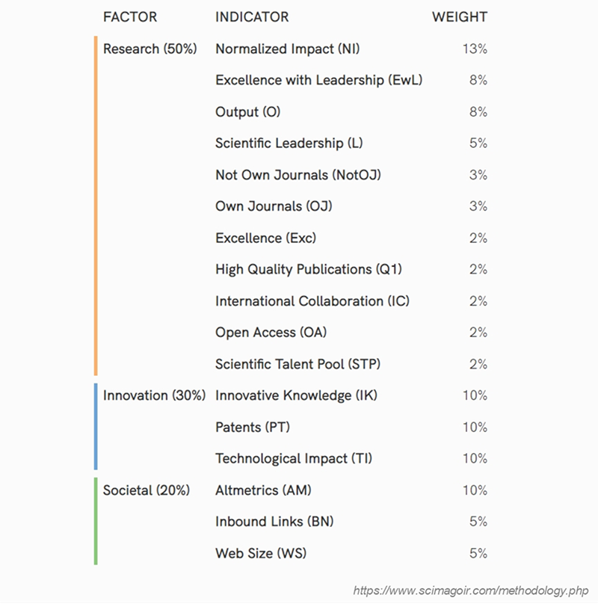
Task: Click the FACTOR column header
Action: tap(130, 17)
